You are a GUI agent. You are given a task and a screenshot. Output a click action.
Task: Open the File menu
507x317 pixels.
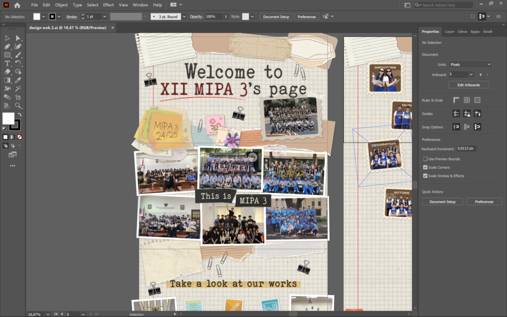[34, 5]
